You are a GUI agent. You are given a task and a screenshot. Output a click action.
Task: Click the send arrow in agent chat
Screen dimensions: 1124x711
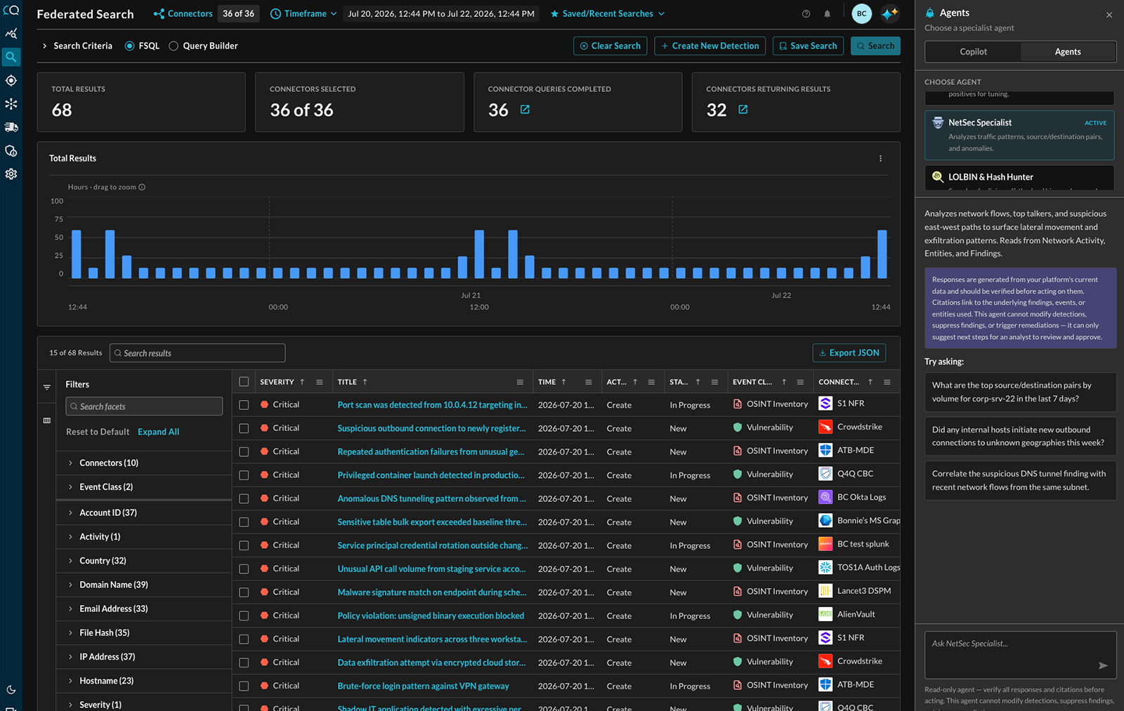pos(1103,665)
